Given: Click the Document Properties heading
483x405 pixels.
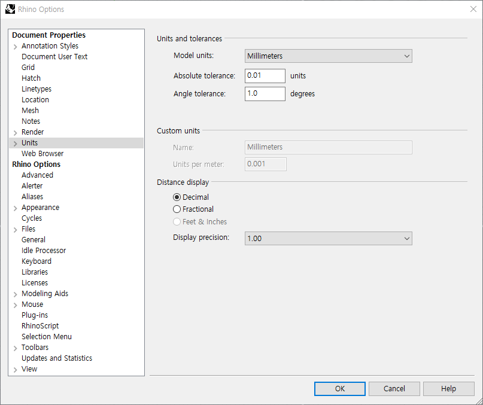Looking at the screenshot, I should coord(48,35).
